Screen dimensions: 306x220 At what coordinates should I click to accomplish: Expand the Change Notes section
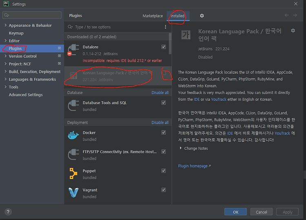(180, 148)
